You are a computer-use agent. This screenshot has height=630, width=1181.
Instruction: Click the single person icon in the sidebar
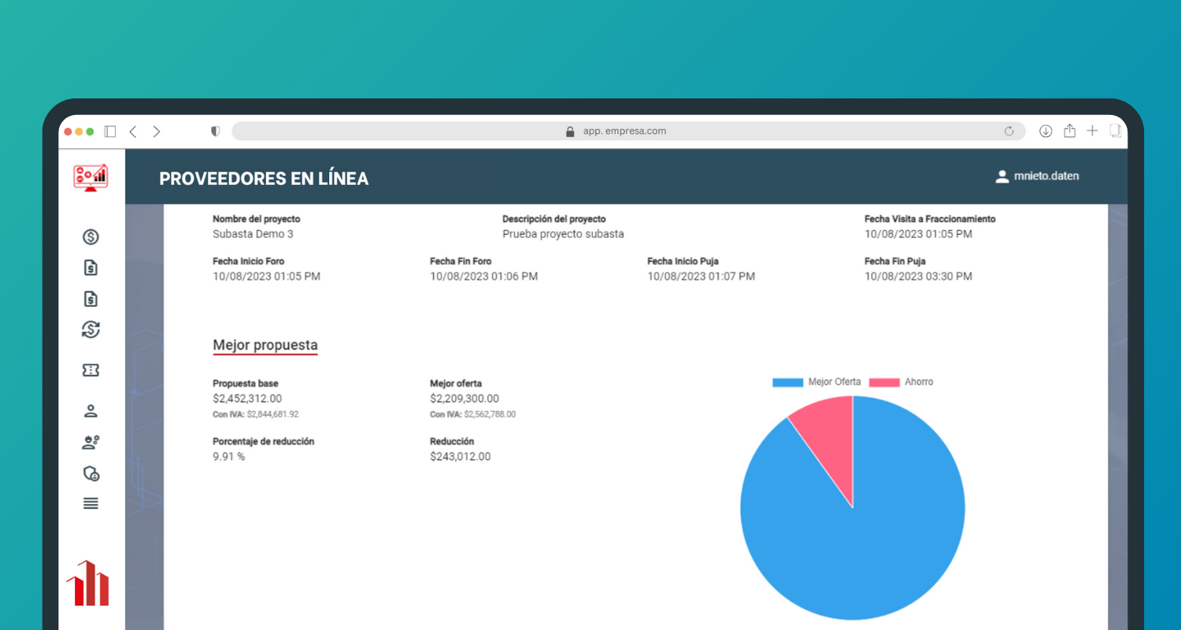(91, 410)
